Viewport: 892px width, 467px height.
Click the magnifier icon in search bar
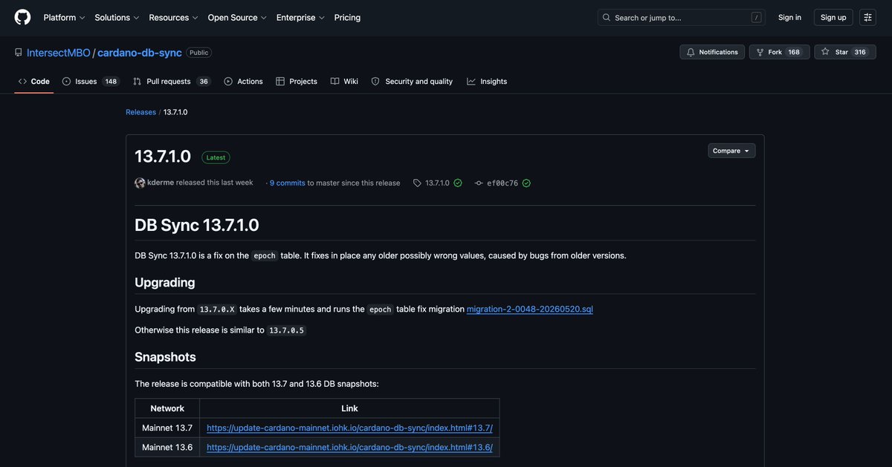tap(607, 17)
